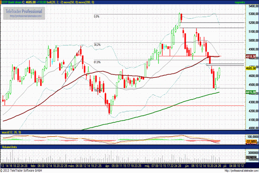The width and height of the screenshot is (259, 173).
Task: Click the 38.2% Fibonacci level label
Action: coord(97,45)
